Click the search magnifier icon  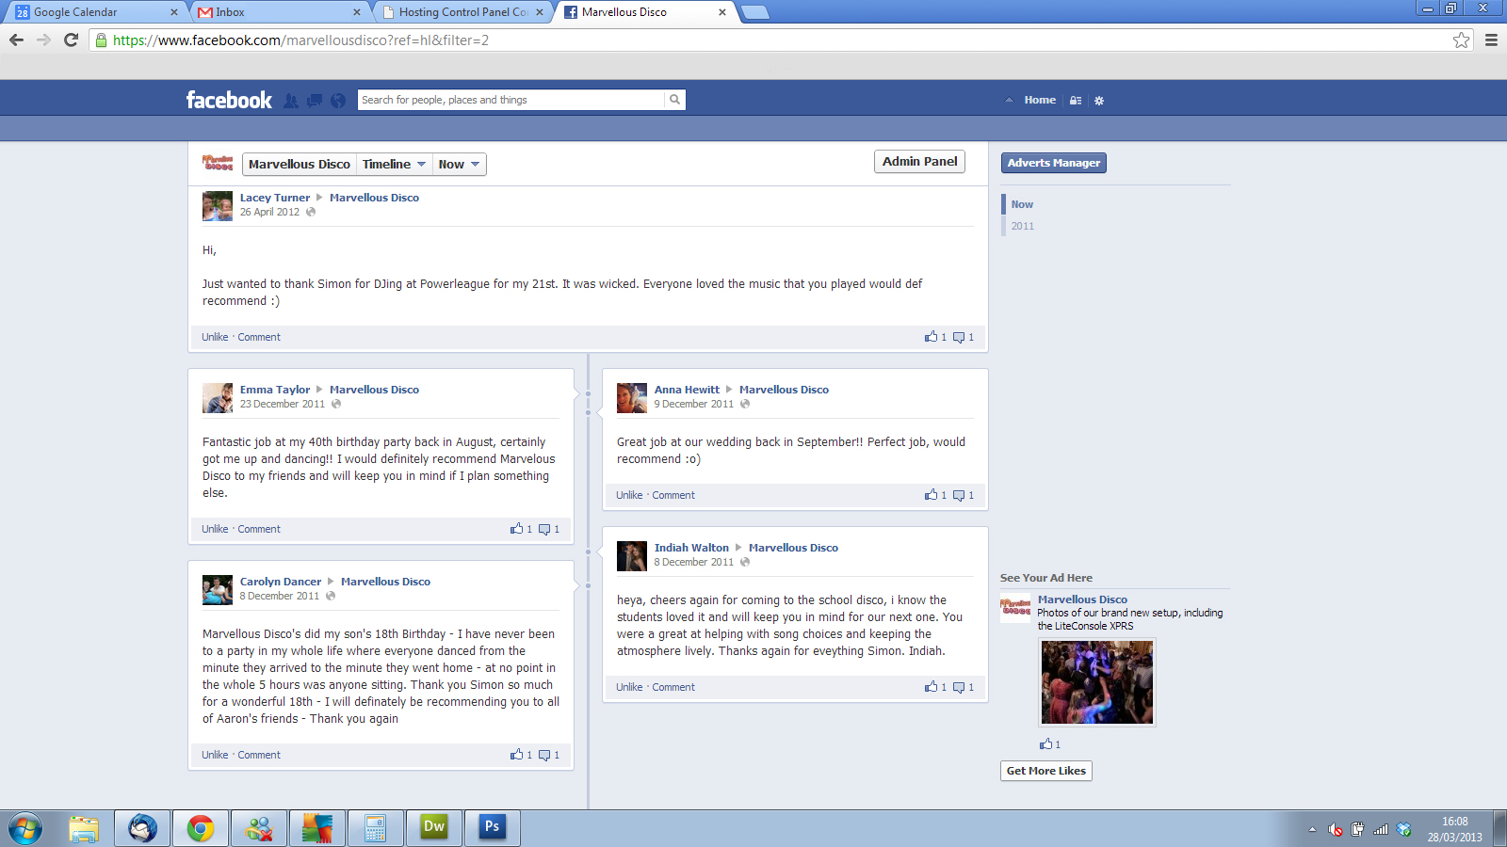[674, 100]
